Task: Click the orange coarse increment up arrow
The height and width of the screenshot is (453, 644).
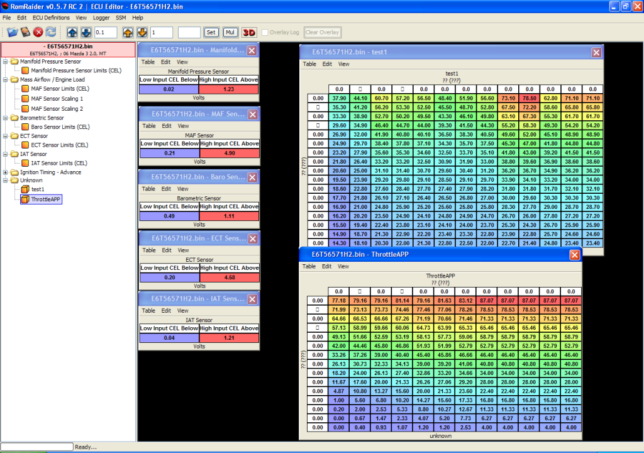Action: click(x=128, y=32)
